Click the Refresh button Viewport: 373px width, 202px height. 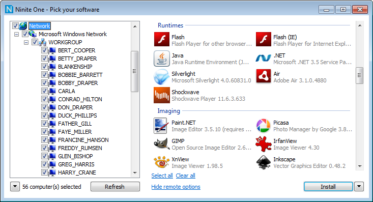click(115, 187)
